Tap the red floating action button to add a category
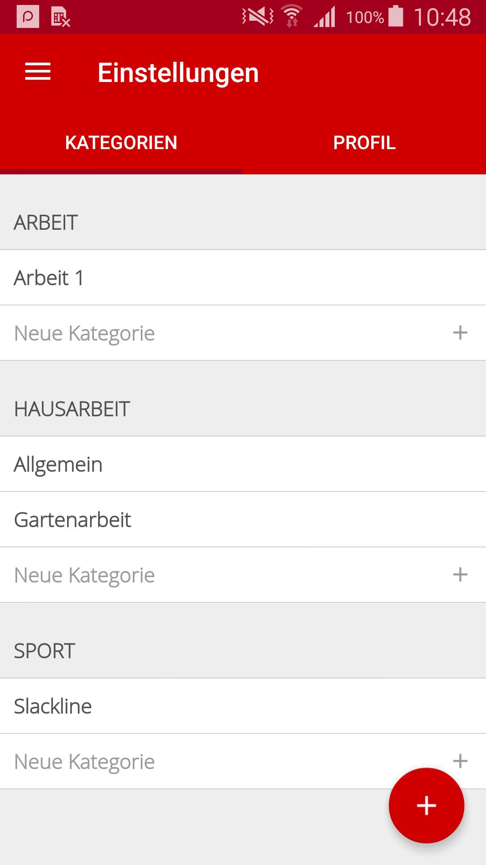Screen dimensions: 486x865 tap(426, 806)
